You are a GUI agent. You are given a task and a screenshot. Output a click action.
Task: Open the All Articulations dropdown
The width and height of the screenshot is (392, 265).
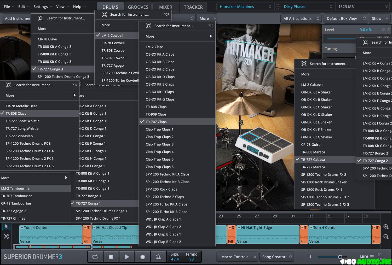[x=301, y=19]
